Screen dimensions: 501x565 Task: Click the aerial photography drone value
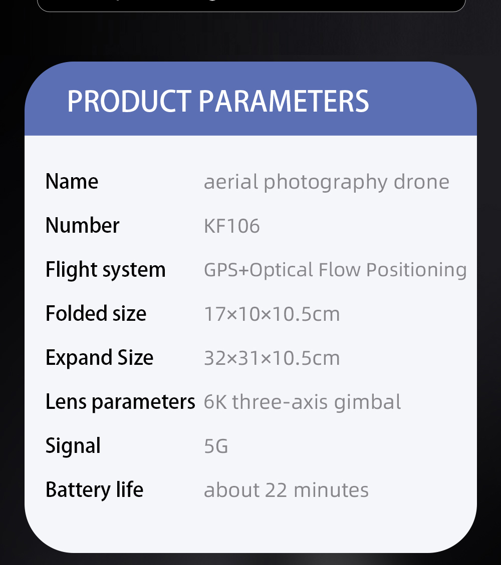pyautogui.click(x=326, y=182)
